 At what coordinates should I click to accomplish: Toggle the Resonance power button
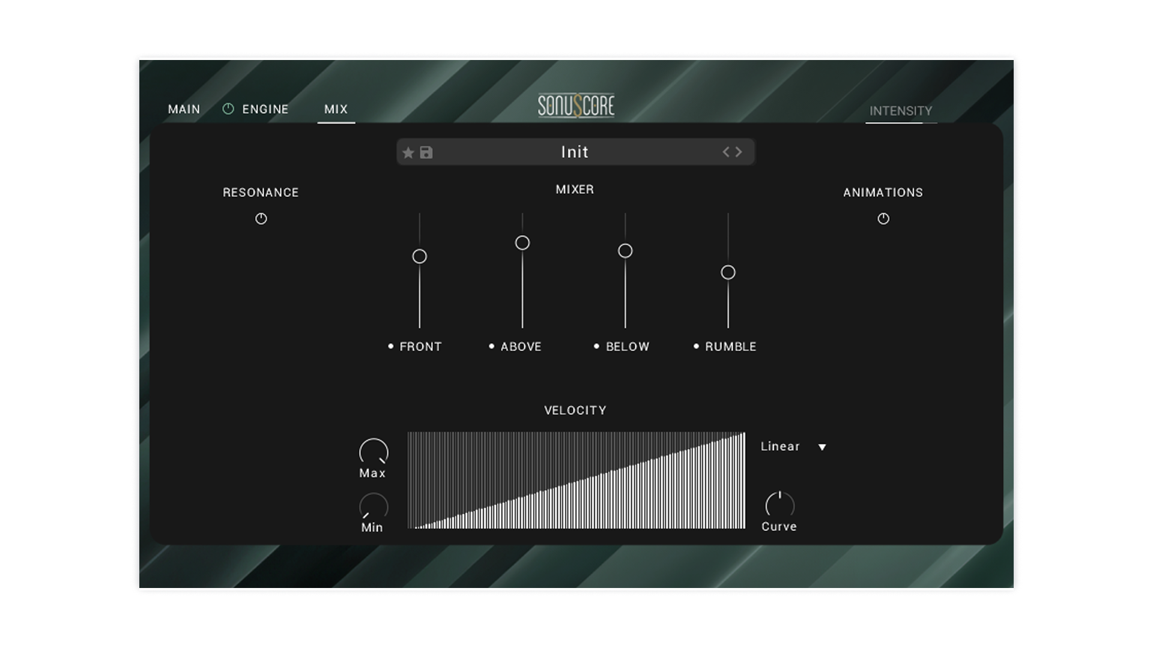click(x=261, y=218)
